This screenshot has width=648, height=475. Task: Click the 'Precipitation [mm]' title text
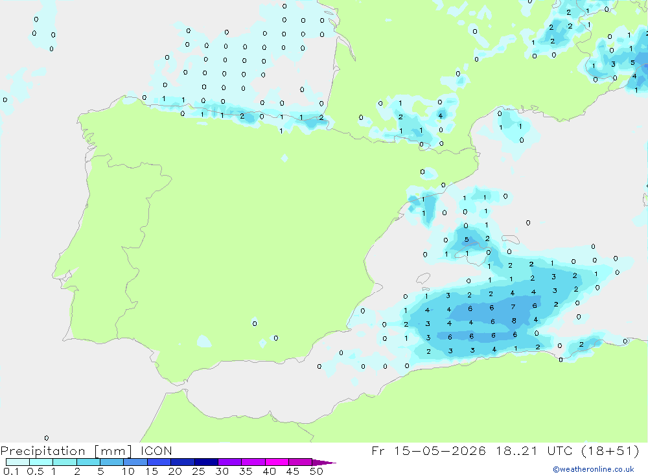(x=66, y=451)
